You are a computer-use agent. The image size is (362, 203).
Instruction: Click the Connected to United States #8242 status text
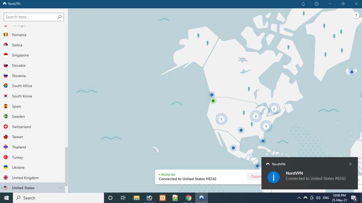(187, 179)
